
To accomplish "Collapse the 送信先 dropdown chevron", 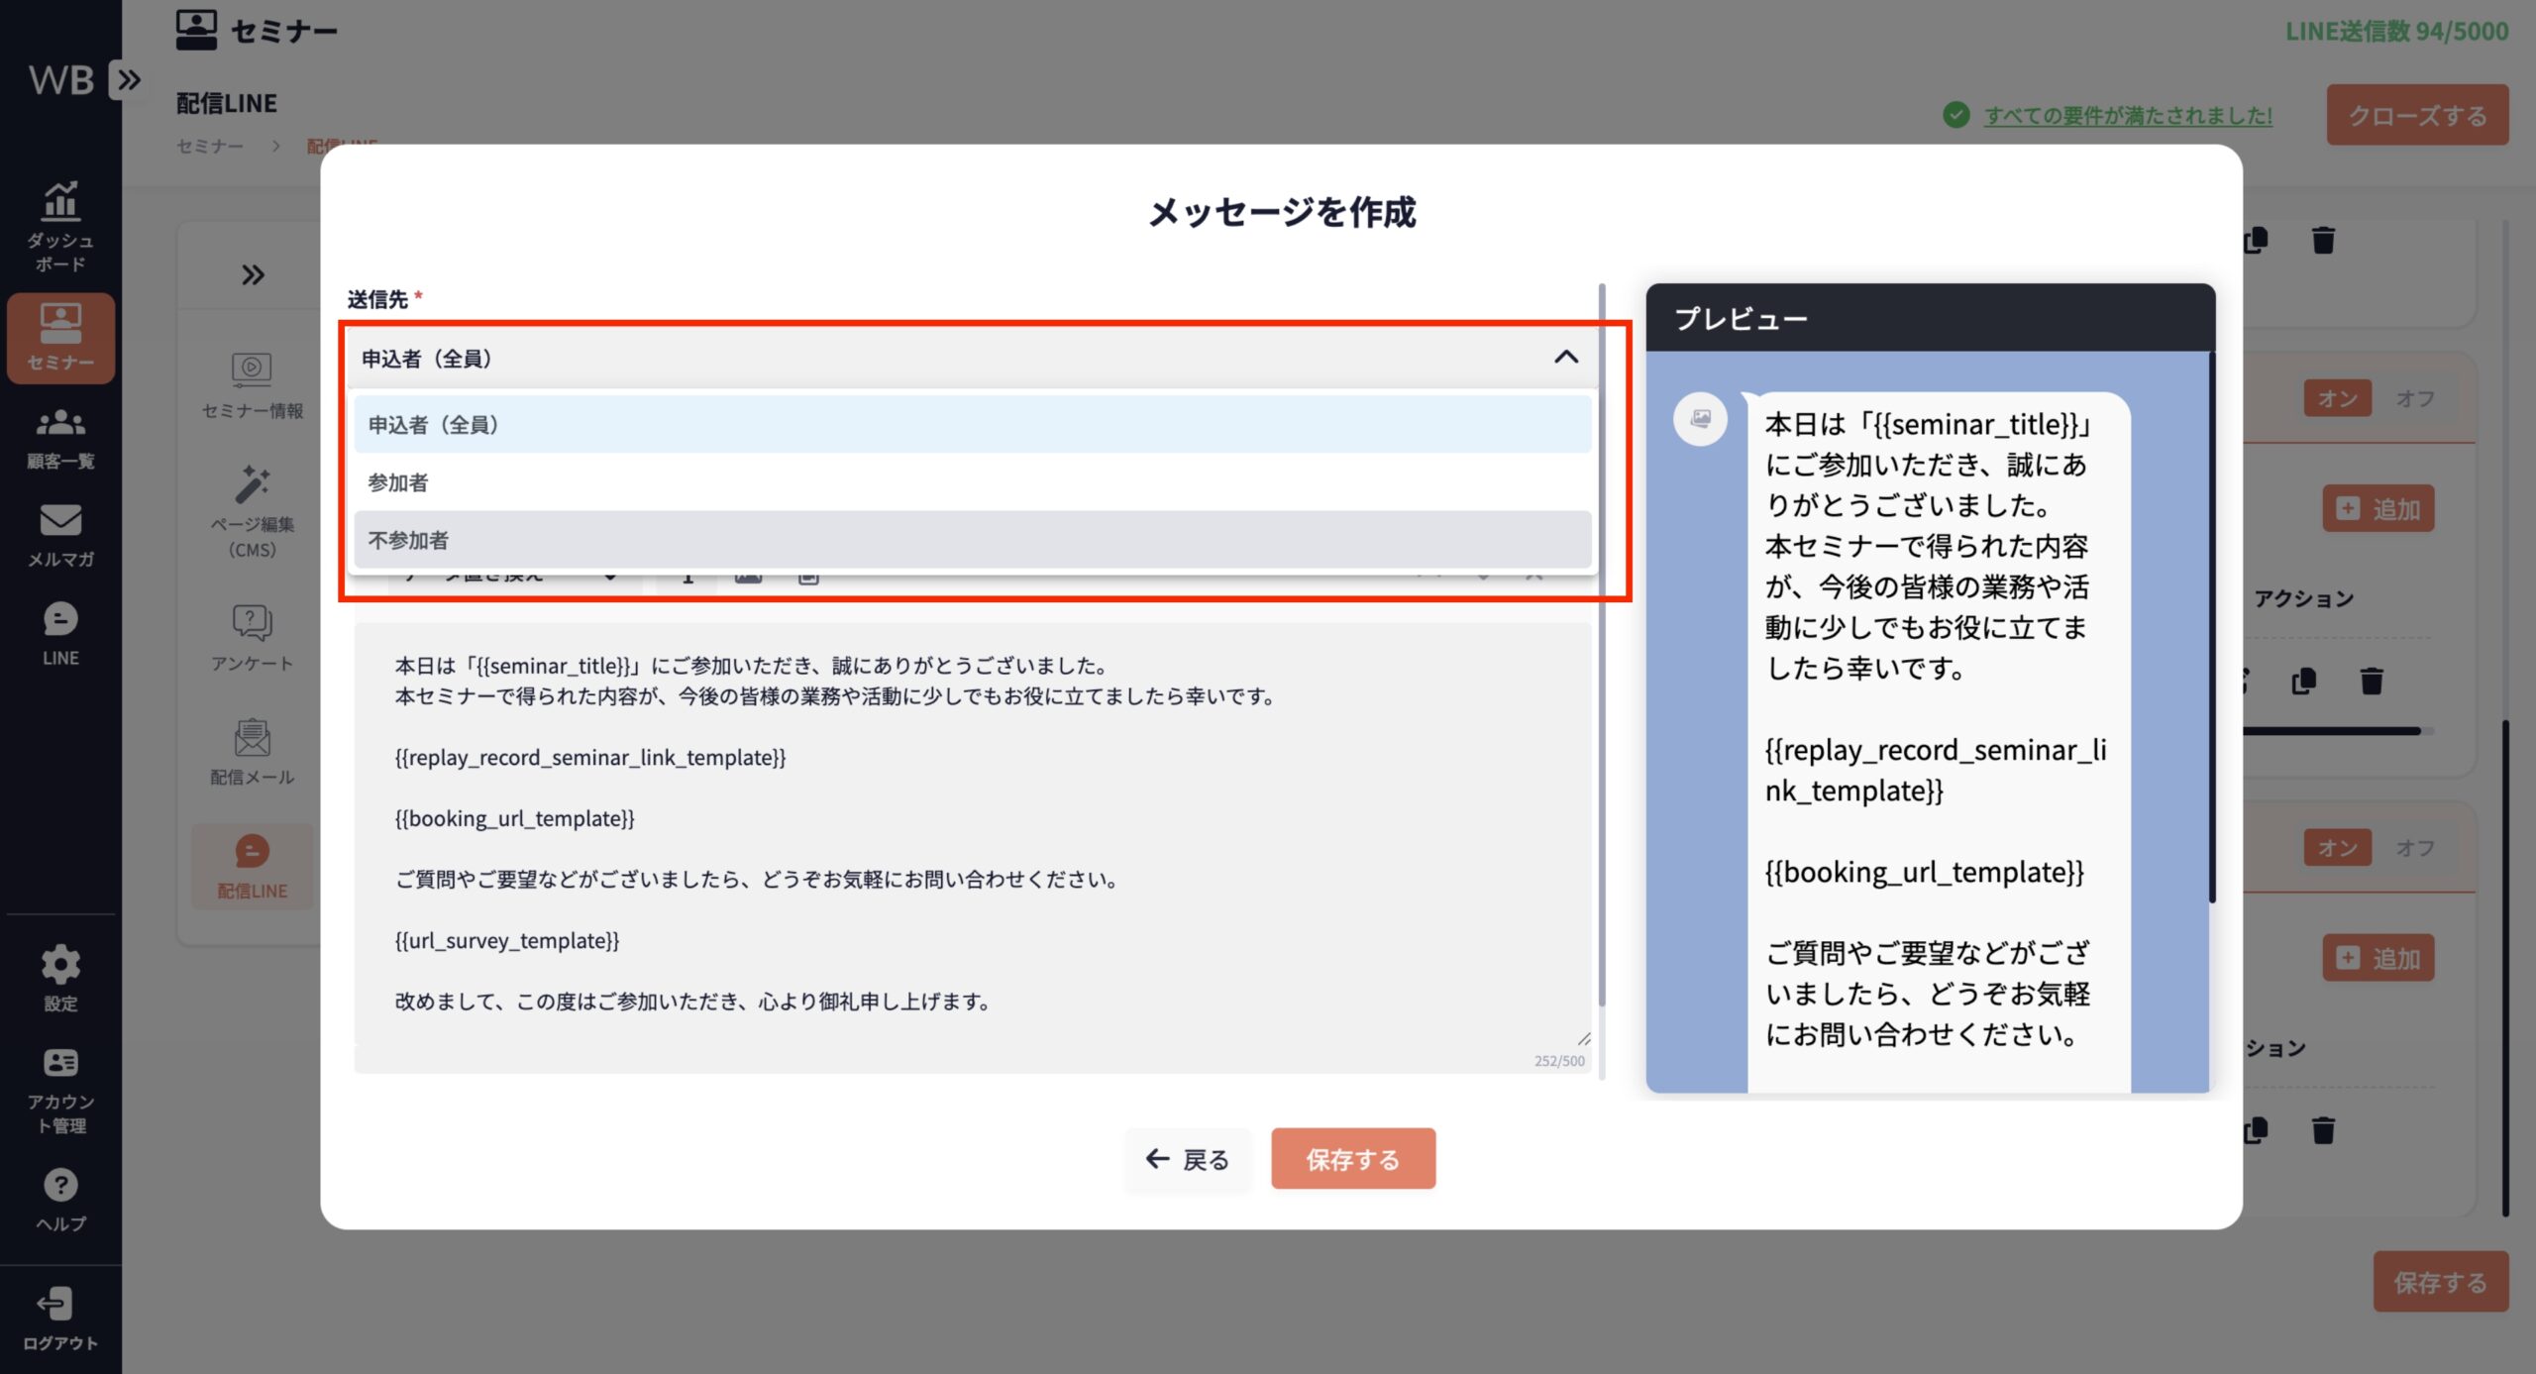I will [x=1565, y=358].
